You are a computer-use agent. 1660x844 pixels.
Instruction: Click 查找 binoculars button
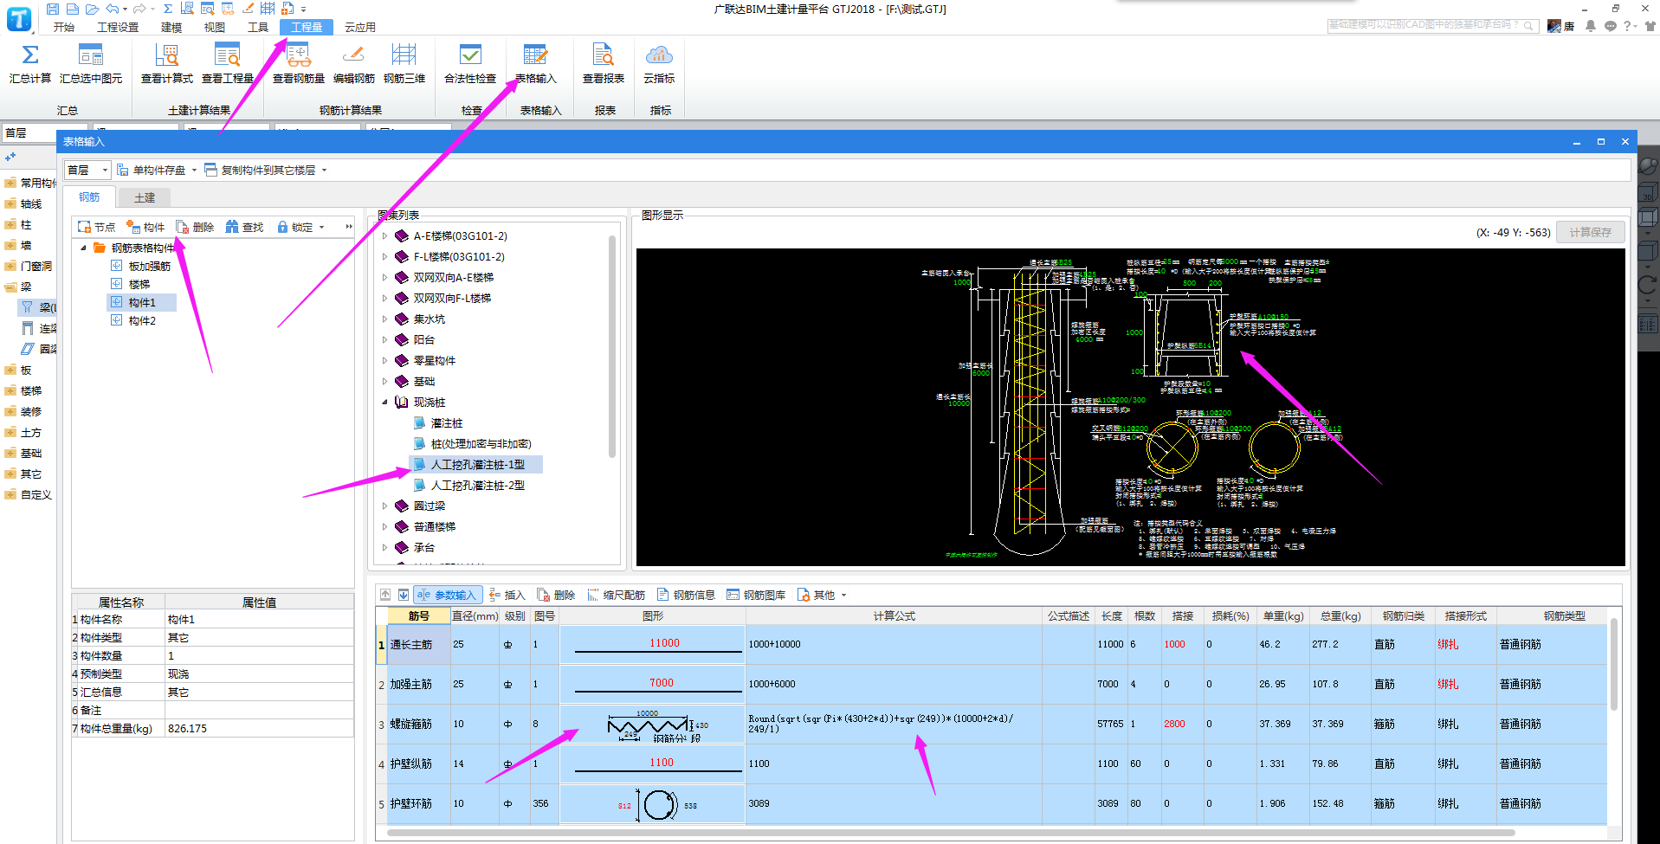click(244, 227)
